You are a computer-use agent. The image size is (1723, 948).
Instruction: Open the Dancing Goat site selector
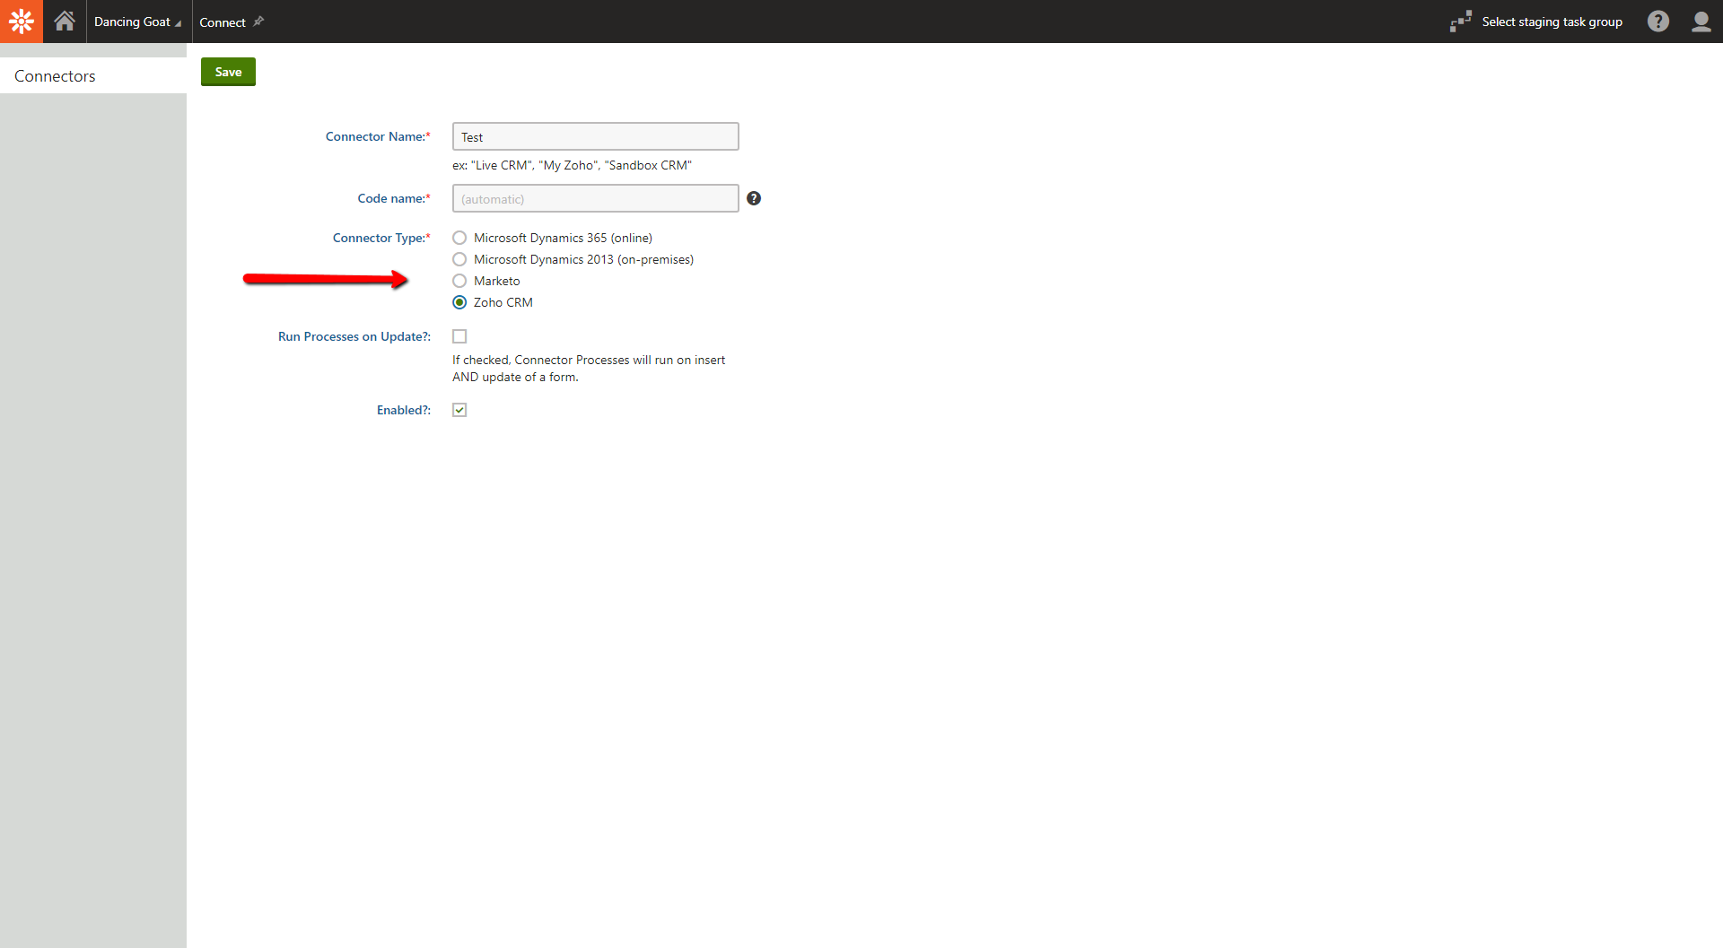pyautogui.click(x=137, y=22)
